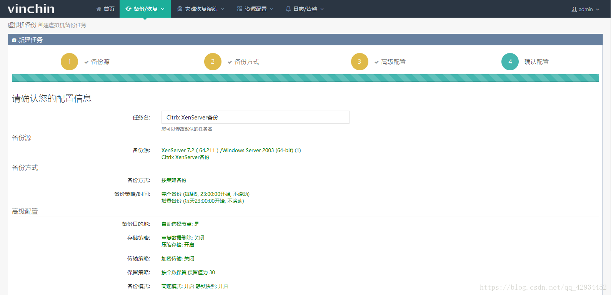This screenshot has width=611, height=295.
Task: Click the vinchin logo
Action: tap(31, 9)
